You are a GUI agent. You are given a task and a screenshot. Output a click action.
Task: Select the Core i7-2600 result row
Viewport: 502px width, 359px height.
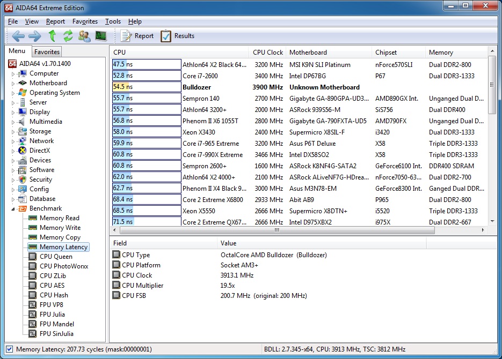coord(300,76)
